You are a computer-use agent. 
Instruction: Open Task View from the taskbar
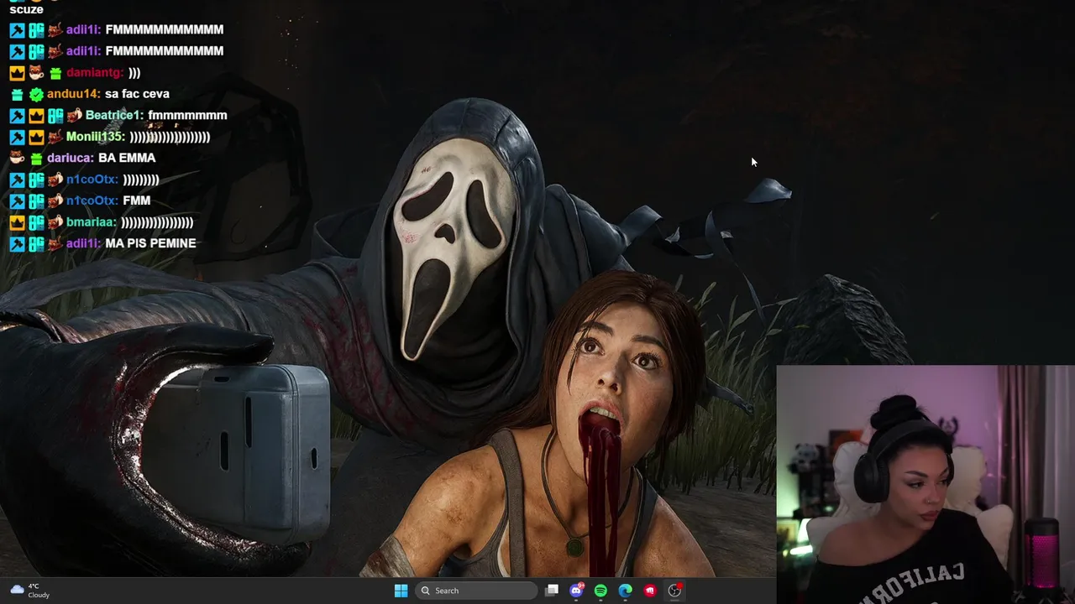point(552,591)
